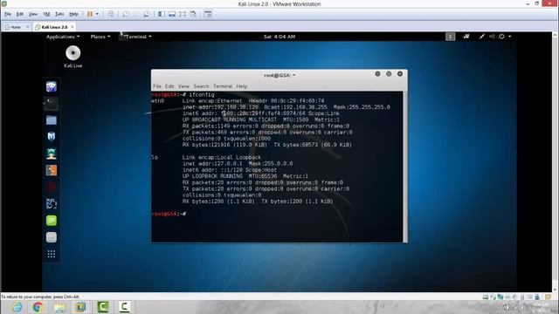
Task: Open the Places menu in Kali panel
Action: 100,37
